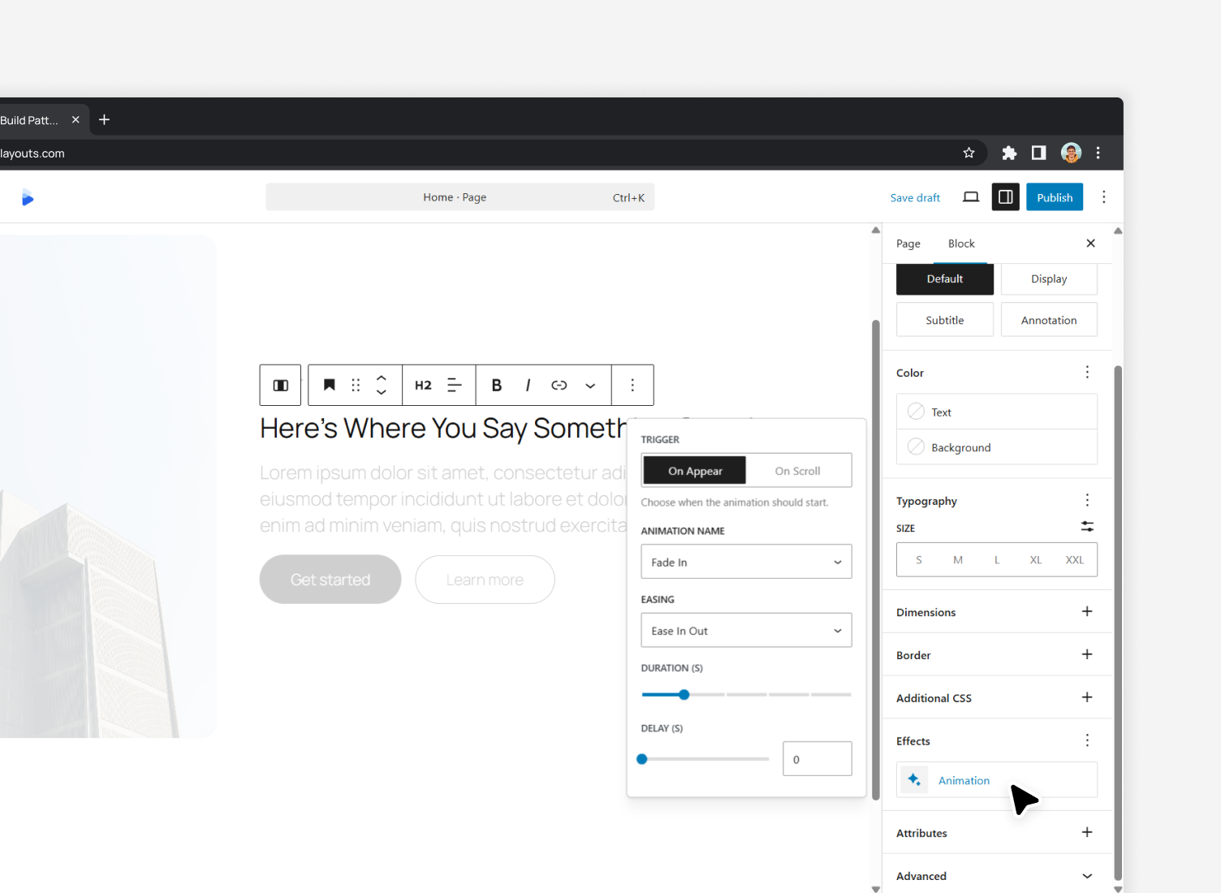Open a new browser tab

(104, 119)
